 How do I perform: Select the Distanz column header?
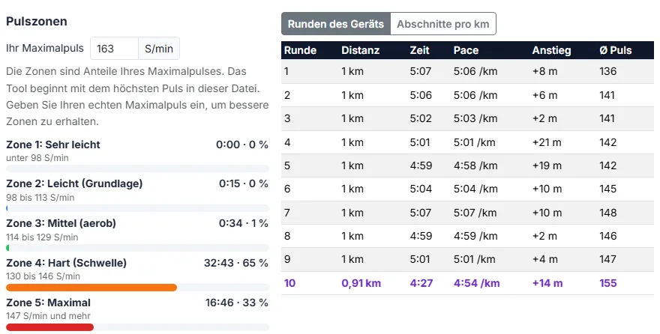(x=360, y=50)
